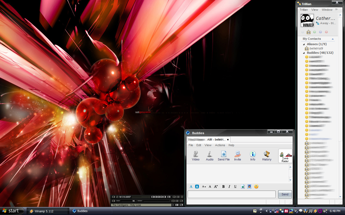Expand hidden Trillian menu items chevron
Screen dimensions: 345x215
(336, 9)
